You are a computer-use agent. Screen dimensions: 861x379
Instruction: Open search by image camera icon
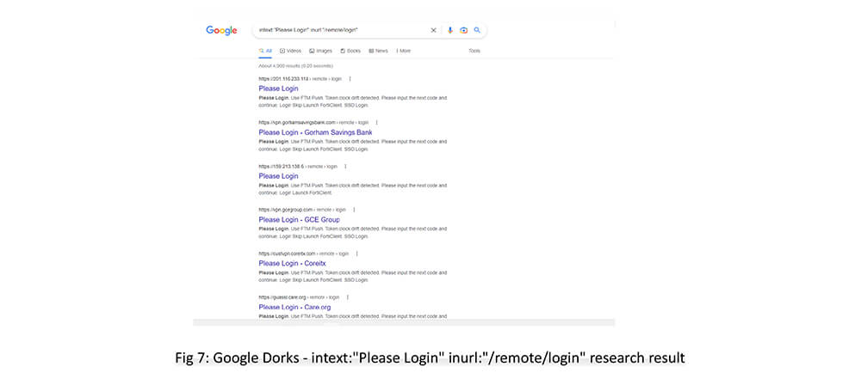463,30
